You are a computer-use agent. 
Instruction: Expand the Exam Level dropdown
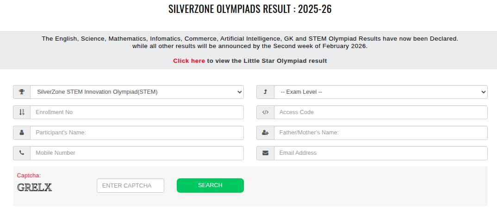pos(380,92)
